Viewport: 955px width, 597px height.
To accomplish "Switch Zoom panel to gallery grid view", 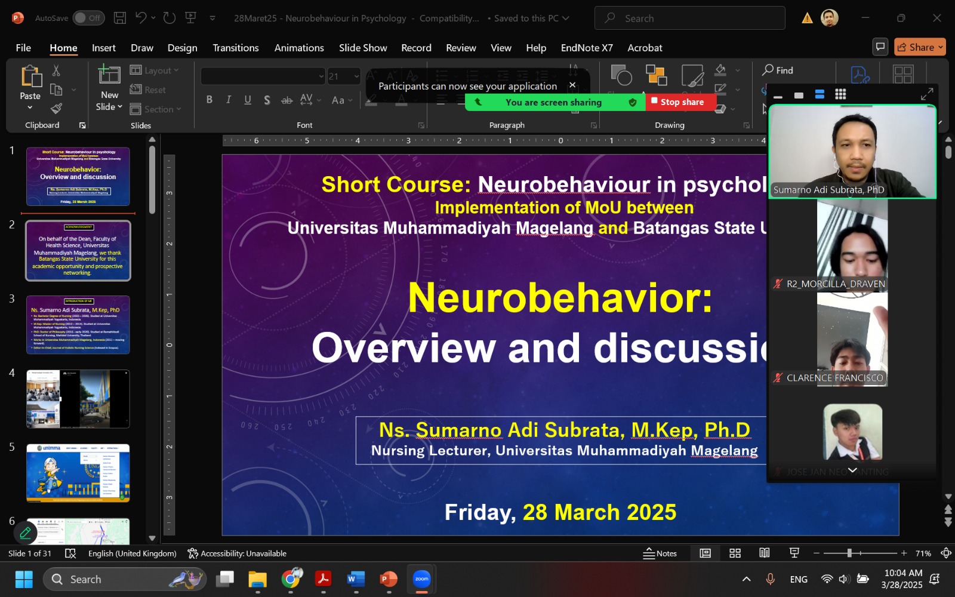I will point(840,94).
